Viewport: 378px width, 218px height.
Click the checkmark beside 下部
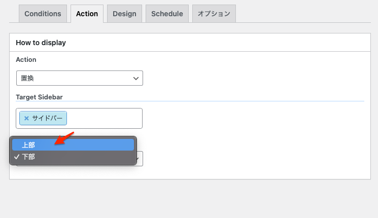click(x=17, y=157)
